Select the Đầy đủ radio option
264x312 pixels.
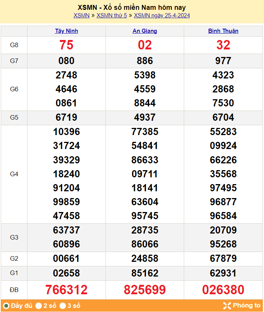[6, 306]
